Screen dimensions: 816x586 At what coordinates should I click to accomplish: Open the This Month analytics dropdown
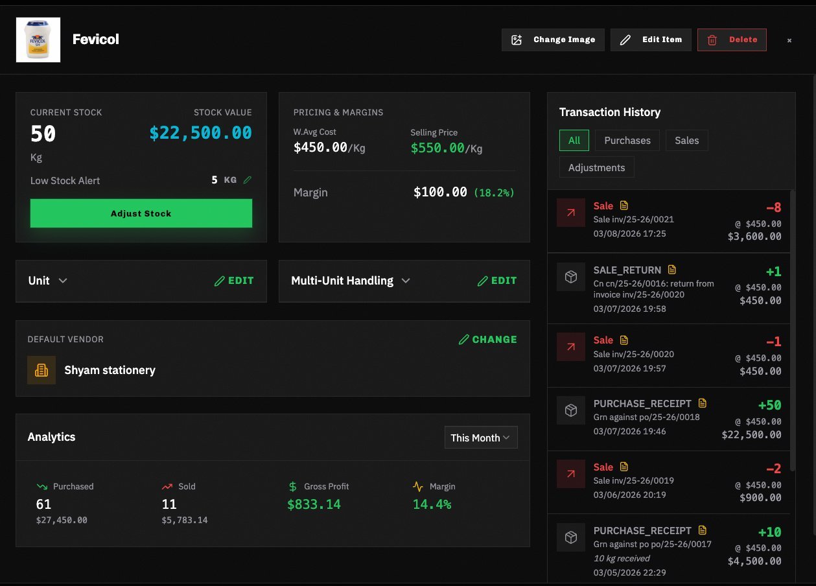(x=481, y=438)
